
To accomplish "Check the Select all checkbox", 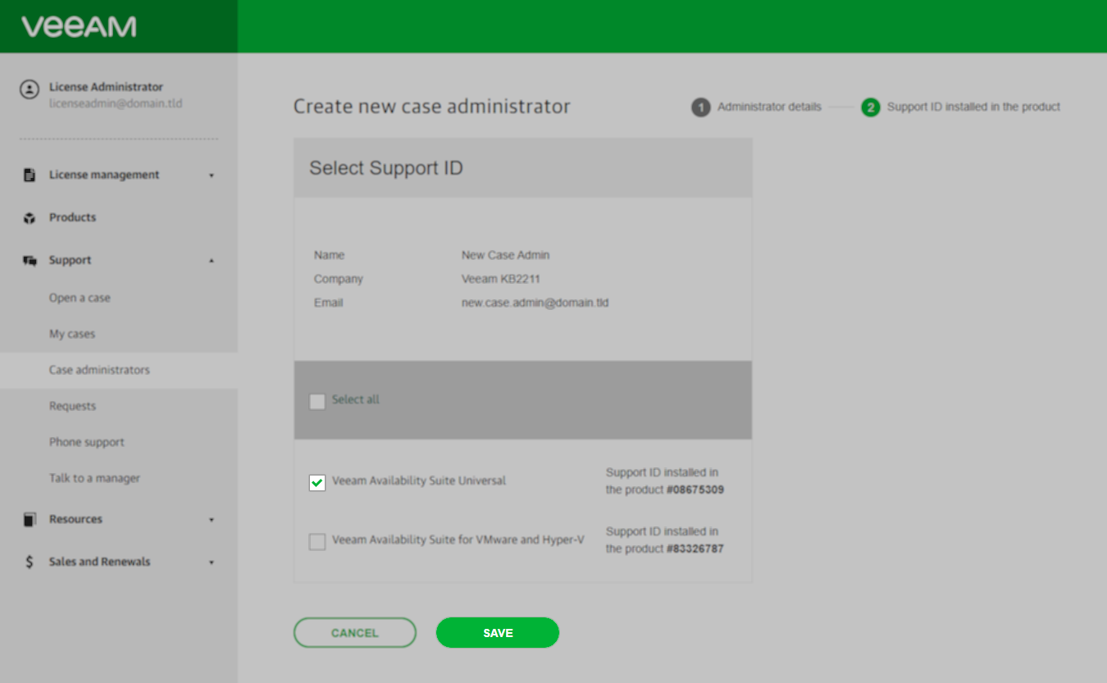I will click(x=317, y=401).
